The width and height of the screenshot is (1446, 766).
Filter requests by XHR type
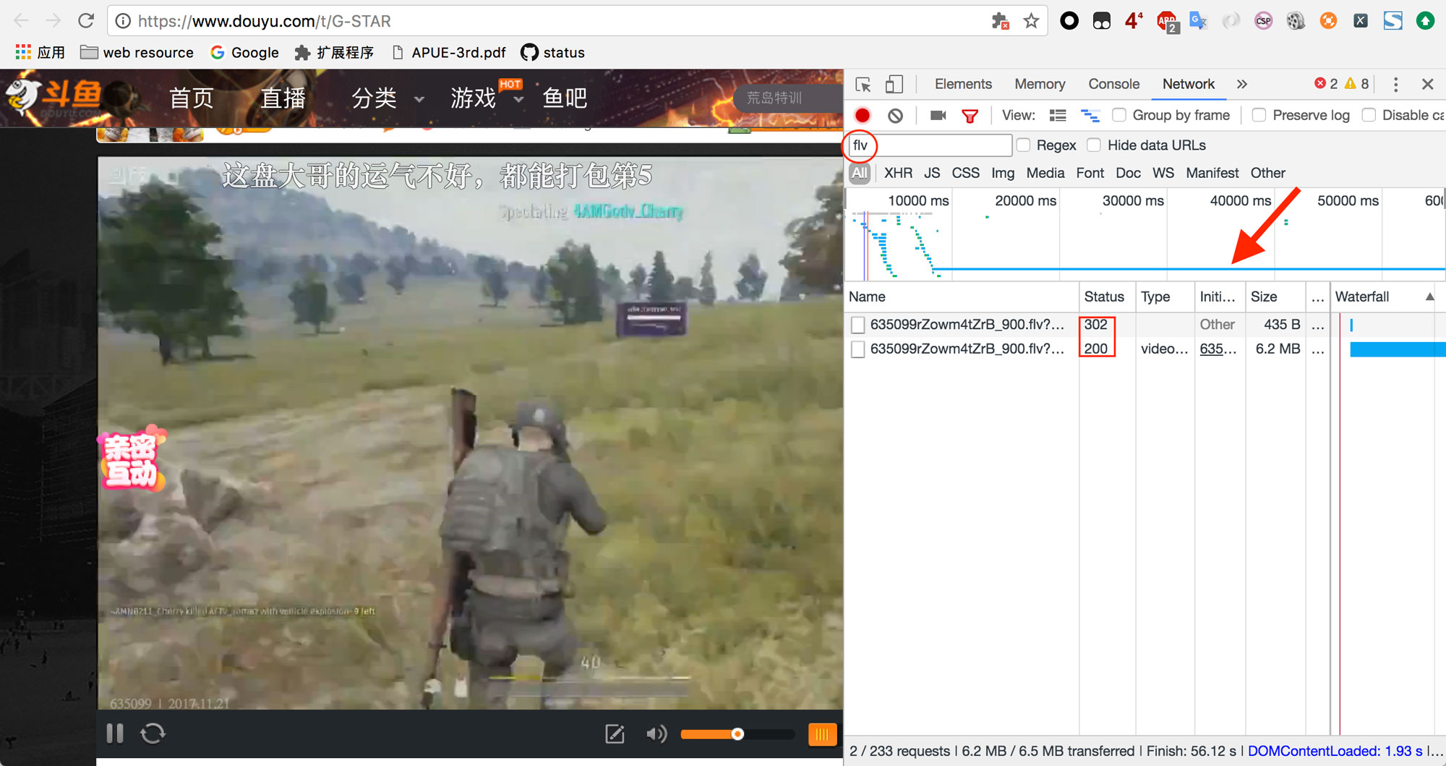[898, 173]
